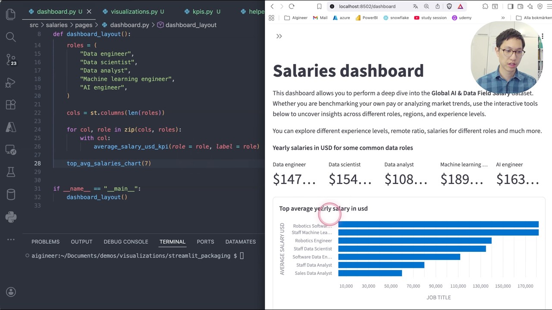Click the translate page icon
This screenshot has height=310, width=552.
tap(415, 6)
